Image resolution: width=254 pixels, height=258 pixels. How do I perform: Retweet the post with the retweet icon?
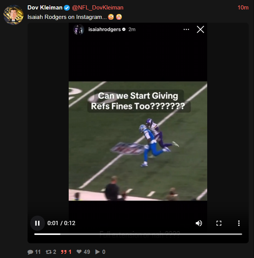(49, 252)
